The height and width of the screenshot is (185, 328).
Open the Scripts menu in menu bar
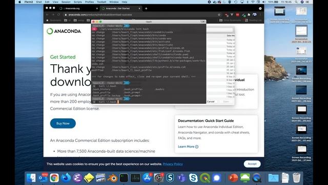[x=77, y=2]
